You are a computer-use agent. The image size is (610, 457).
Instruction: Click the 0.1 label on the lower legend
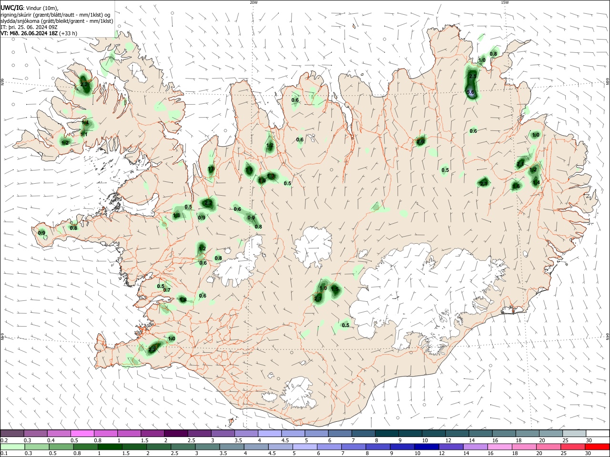[4, 454]
